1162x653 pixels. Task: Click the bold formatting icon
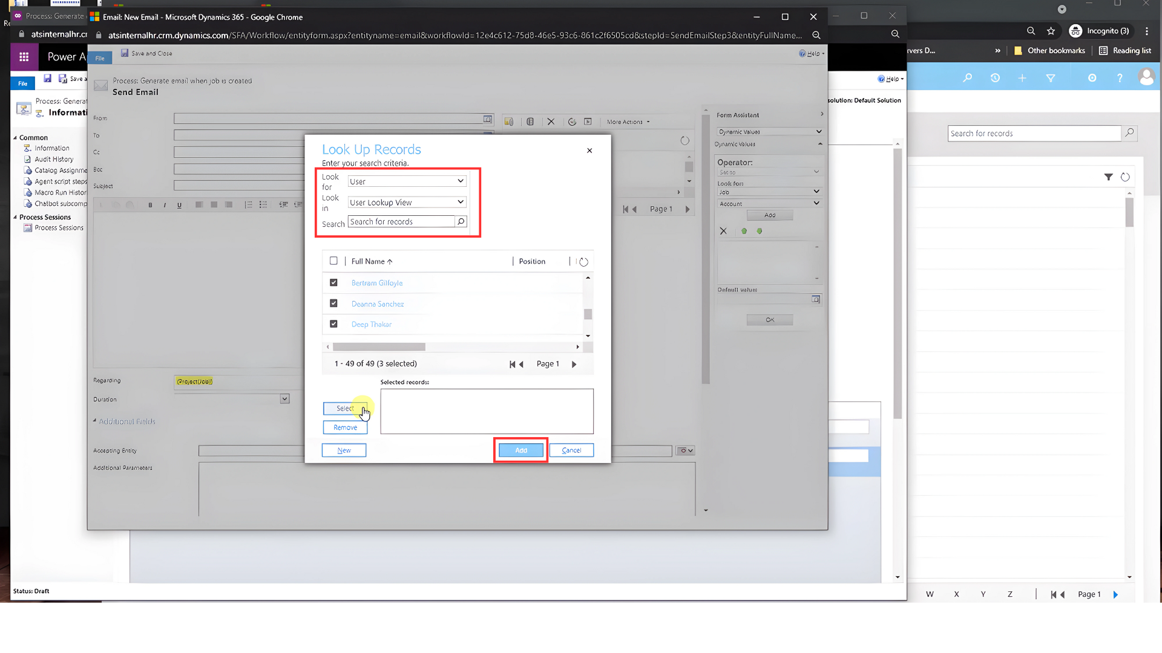click(x=150, y=205)
